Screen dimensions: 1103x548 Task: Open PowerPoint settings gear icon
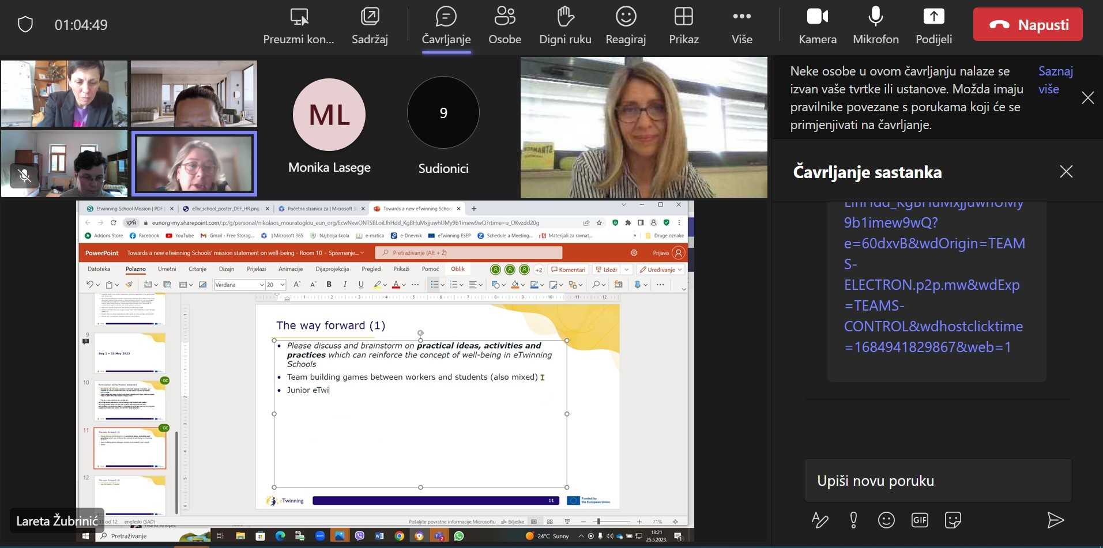[634, 253]
